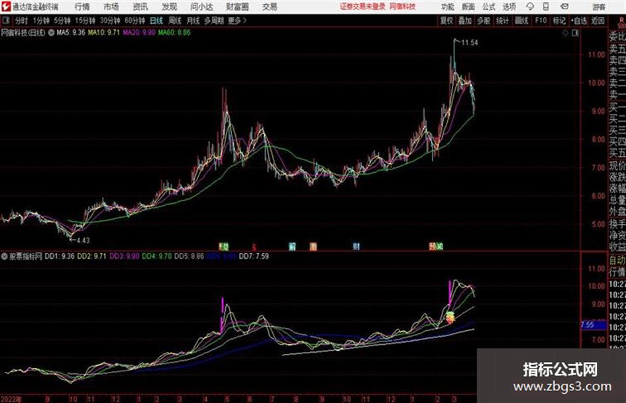Toggle the left sidebar panel icon

click(5, 21)
